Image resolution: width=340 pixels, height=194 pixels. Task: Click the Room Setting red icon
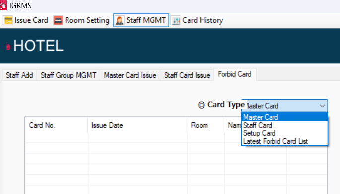[x=58, y=21]
